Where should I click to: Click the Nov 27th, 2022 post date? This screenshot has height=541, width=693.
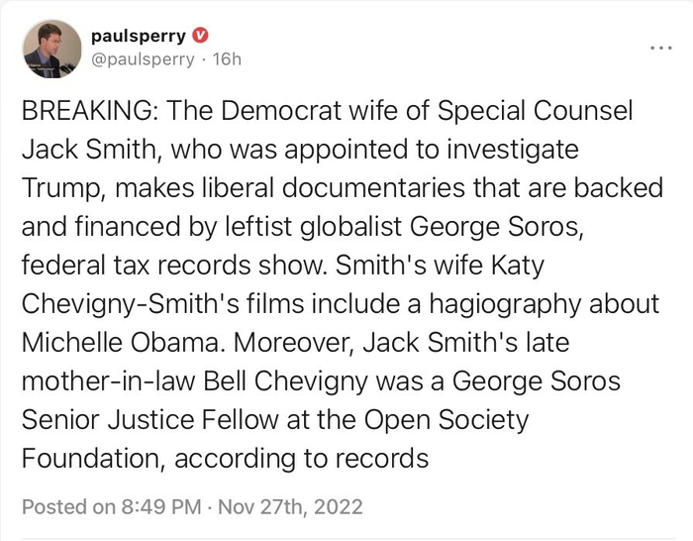coord(292,507)
